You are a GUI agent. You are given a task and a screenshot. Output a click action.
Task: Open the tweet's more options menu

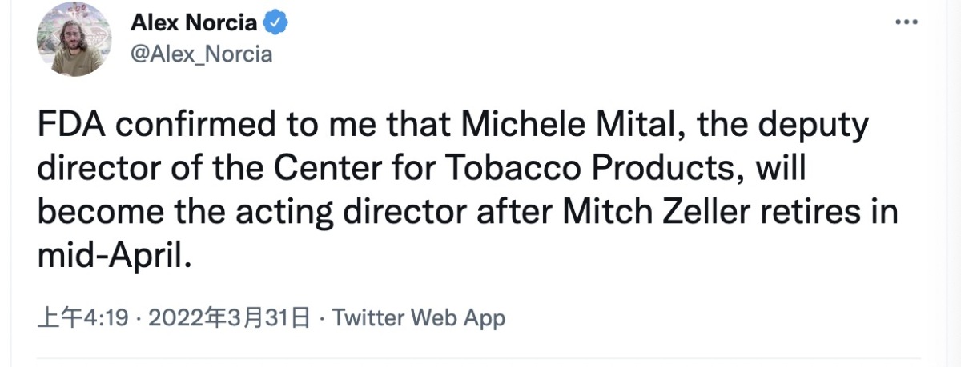(x=905, y=22)
